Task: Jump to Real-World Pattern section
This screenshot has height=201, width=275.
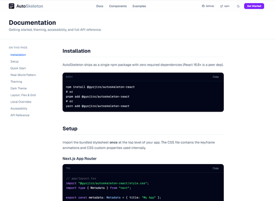Action: point(23,75)
